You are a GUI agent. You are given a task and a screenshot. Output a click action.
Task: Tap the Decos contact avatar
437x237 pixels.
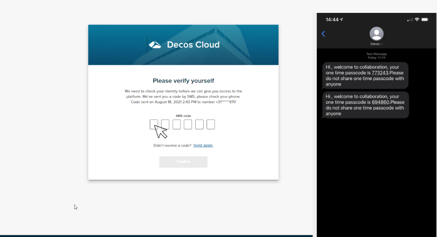[x=376, y=34]
